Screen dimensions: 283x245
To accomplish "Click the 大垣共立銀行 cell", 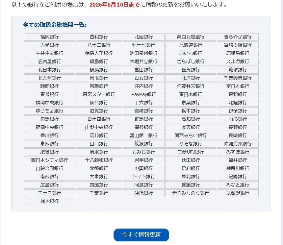I will (x=143, y=61).
